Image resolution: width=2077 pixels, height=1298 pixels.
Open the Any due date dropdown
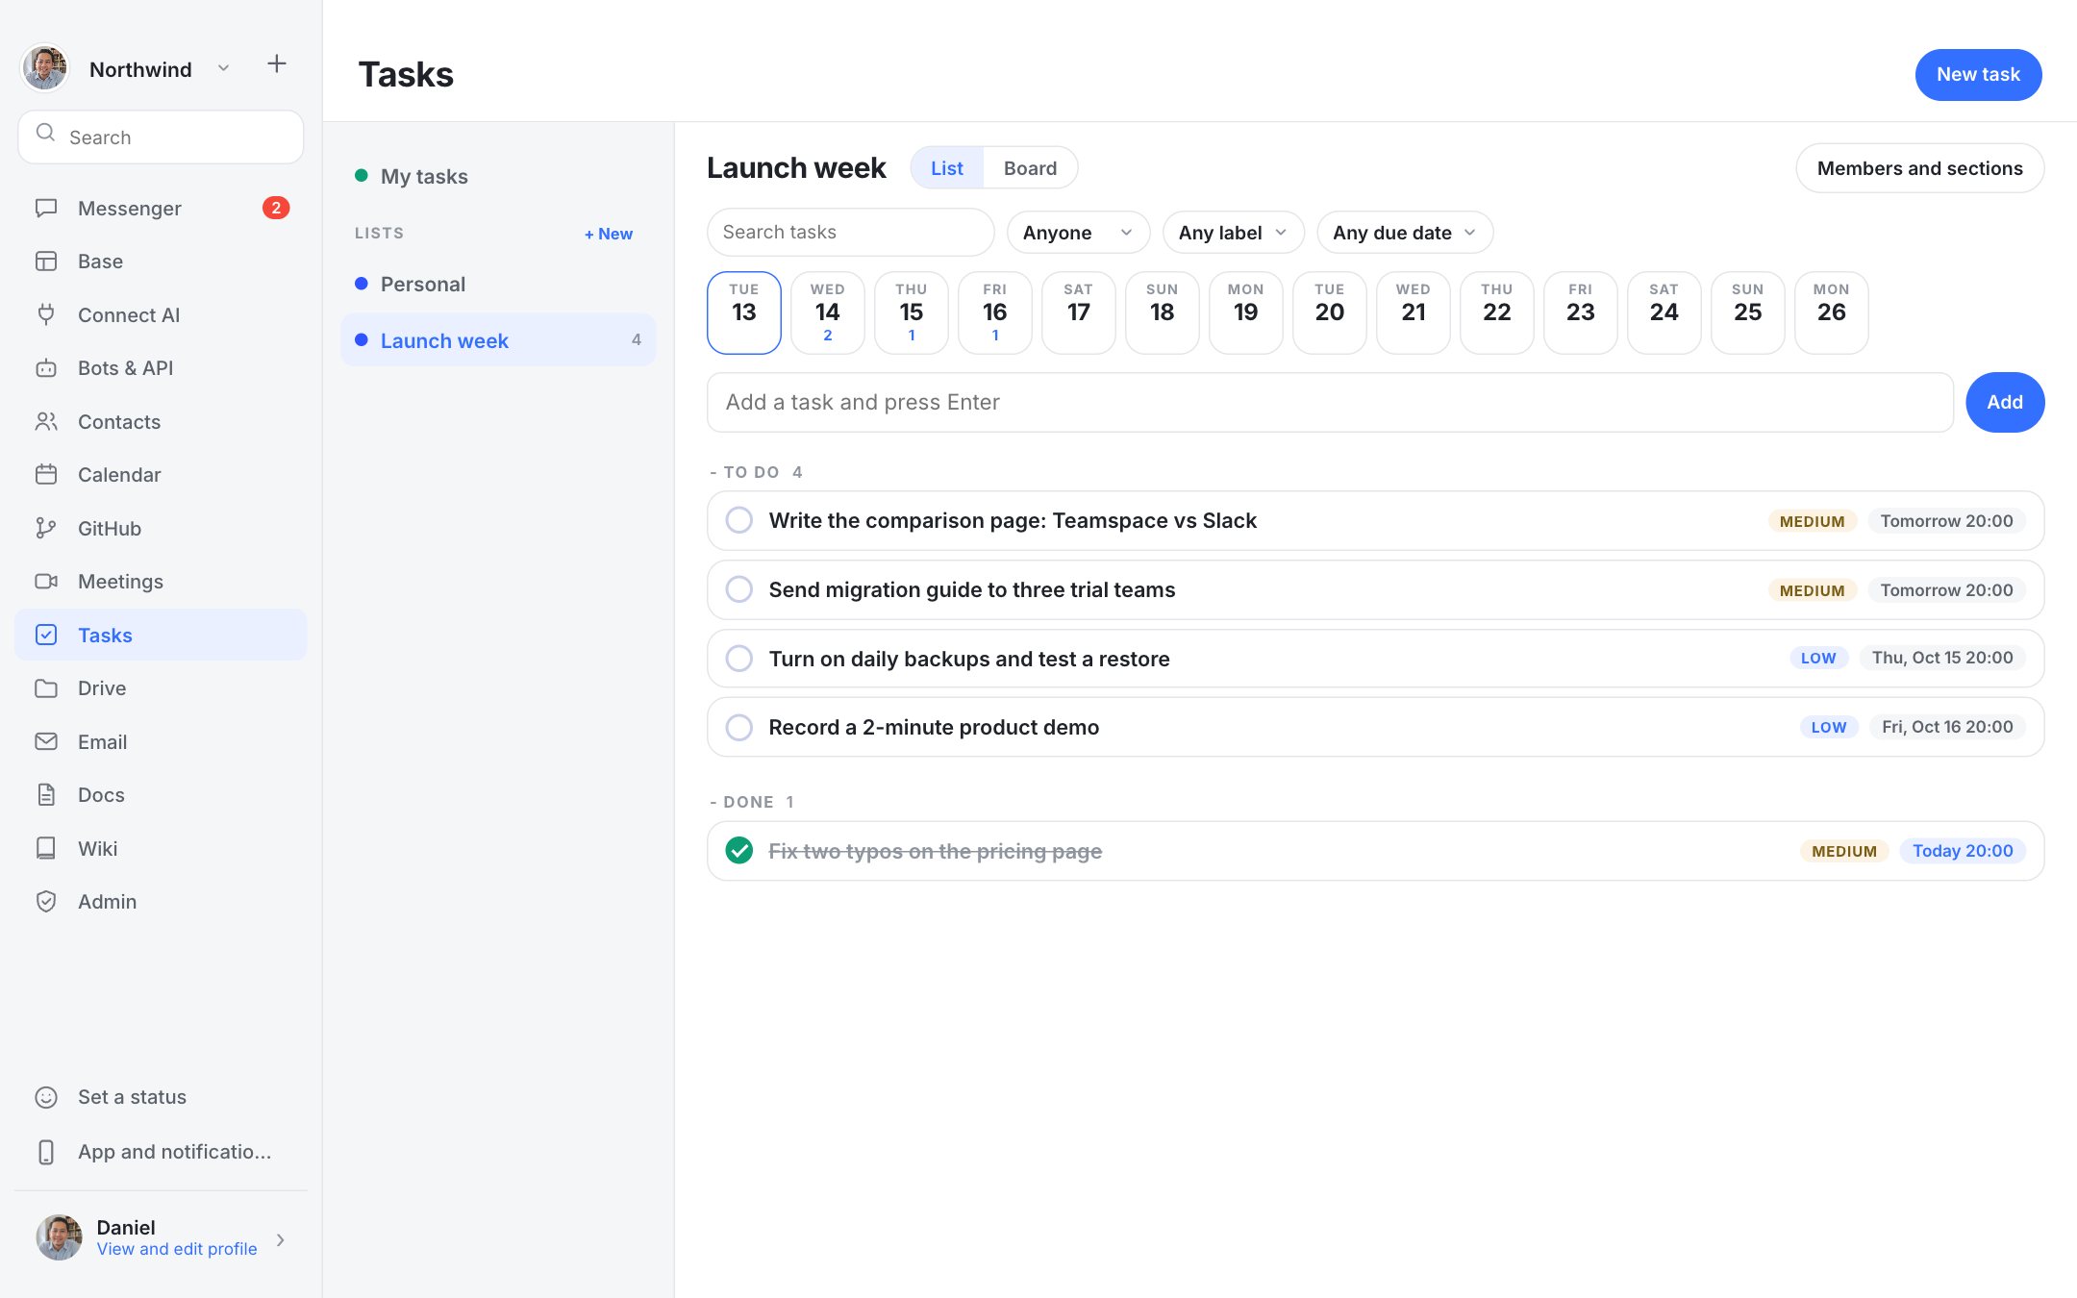[1404, 233]
